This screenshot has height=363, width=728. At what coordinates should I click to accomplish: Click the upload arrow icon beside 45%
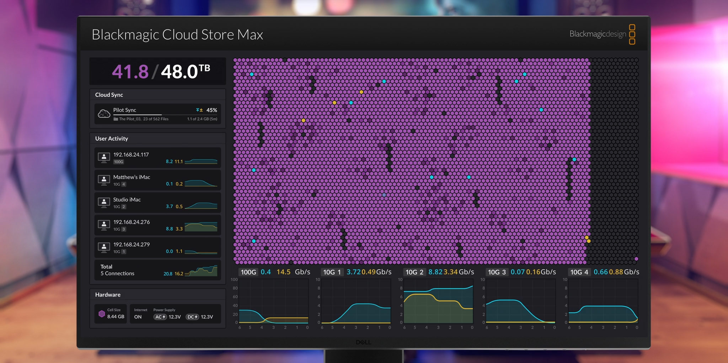point(198,110)
